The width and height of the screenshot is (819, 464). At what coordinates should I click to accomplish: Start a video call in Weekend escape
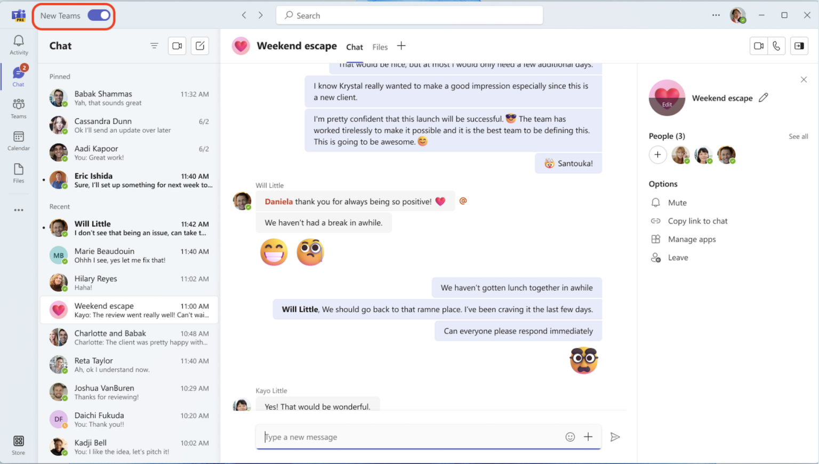pyautogui.click(x=758, y=46)
